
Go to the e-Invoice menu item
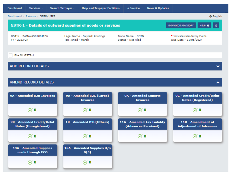click(134, 8)
